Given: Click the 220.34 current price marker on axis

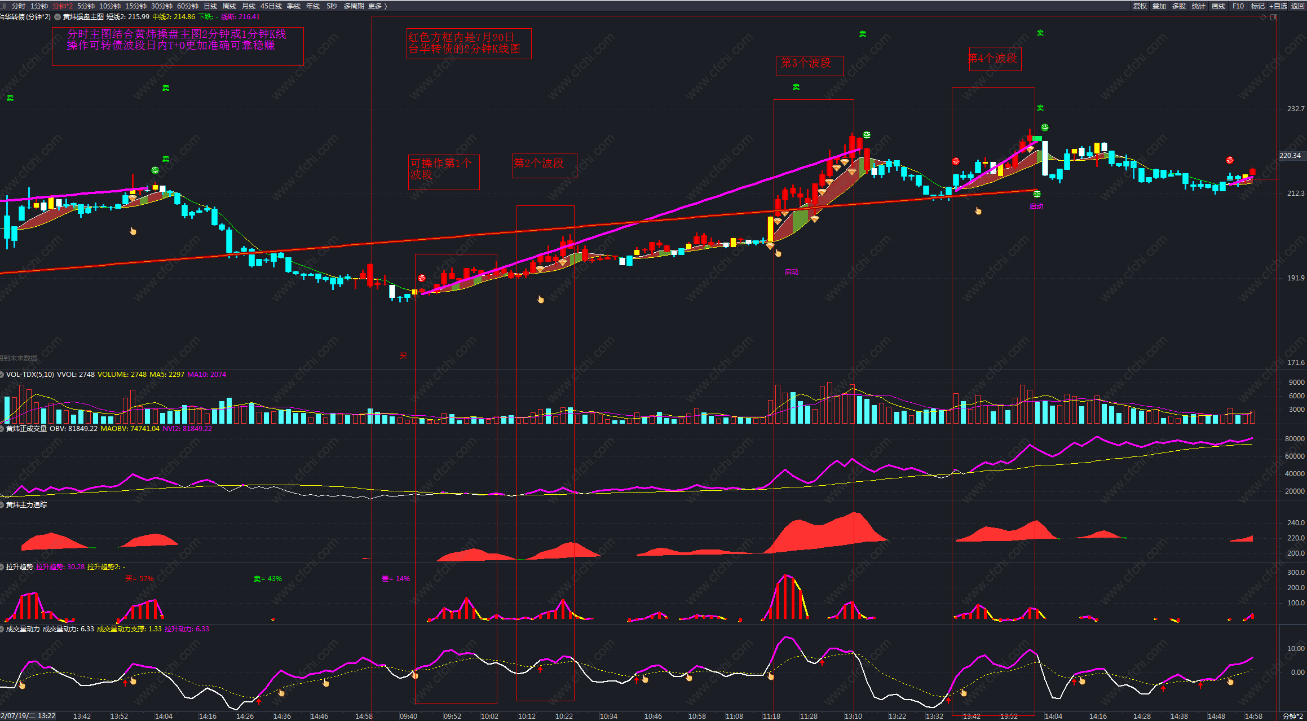Looking at the screenshot, I should click(x=1290, y=155).
